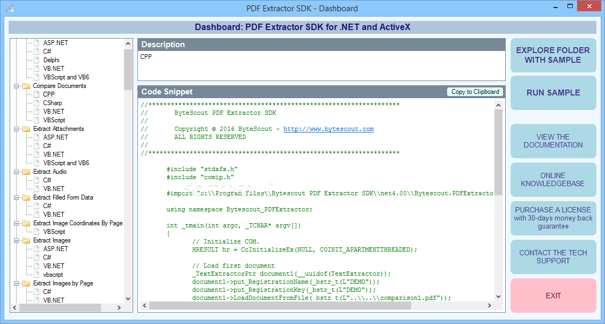This screenshot has height=324, width=605.
Task: Select the VB.NET sample under Extract Attachments
Action: click(x=54, y=154)
